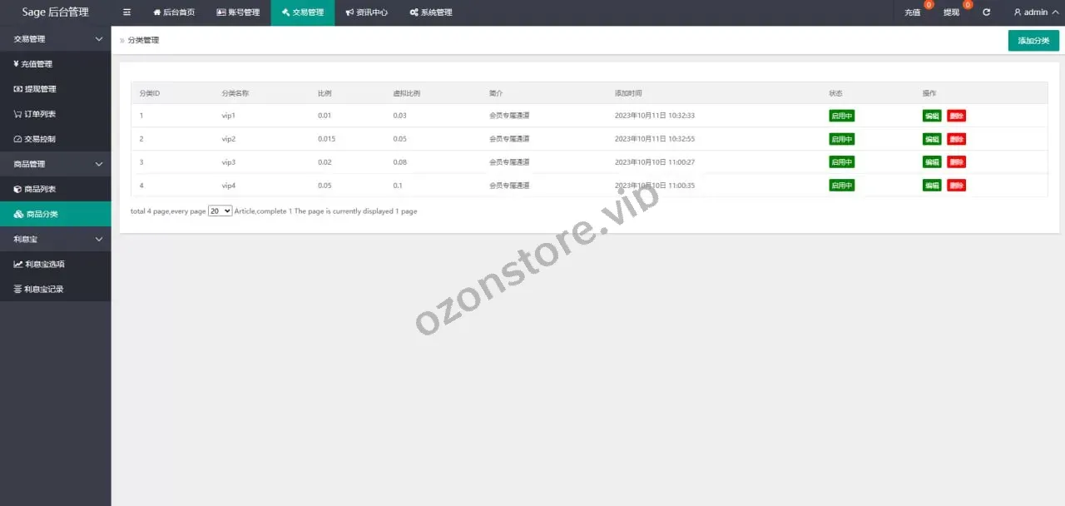Switch to the 系统管理 top tab
The height and width of the screenshot is (506, 1065).
click(x=431, y=12)
